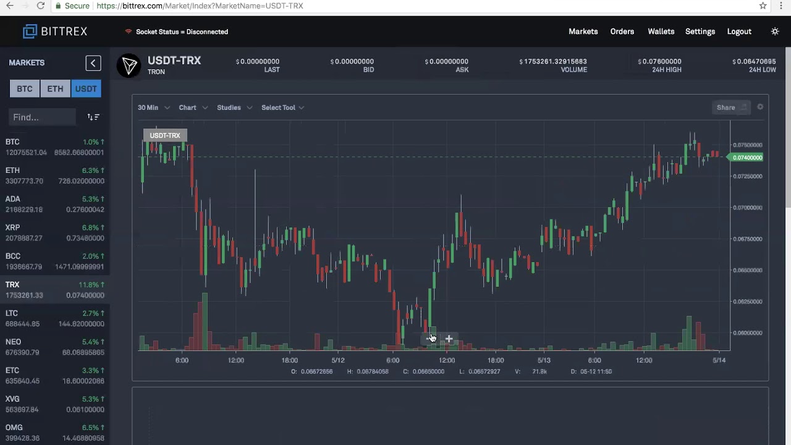Viewport: 791px width, 445px height.
Task: Select the ETH market row
Action: [x=55, y=176]
